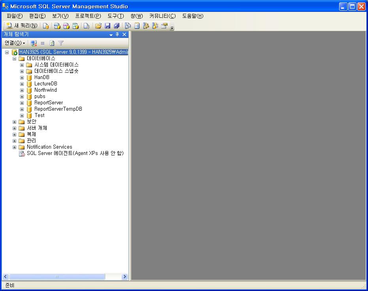This screenshot has height=291, width=368.
Task: Click the Analysis Services MDX Query icon
Action: (57, 26)
